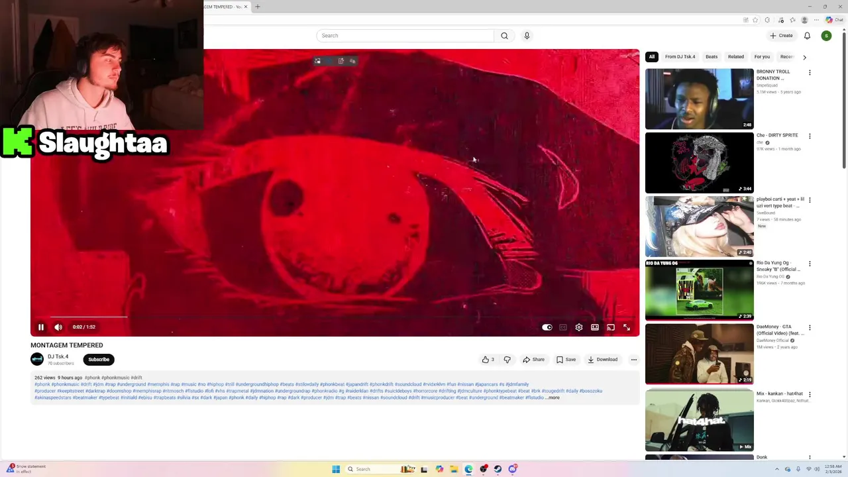Switch to theater mode view

point(595,327)
